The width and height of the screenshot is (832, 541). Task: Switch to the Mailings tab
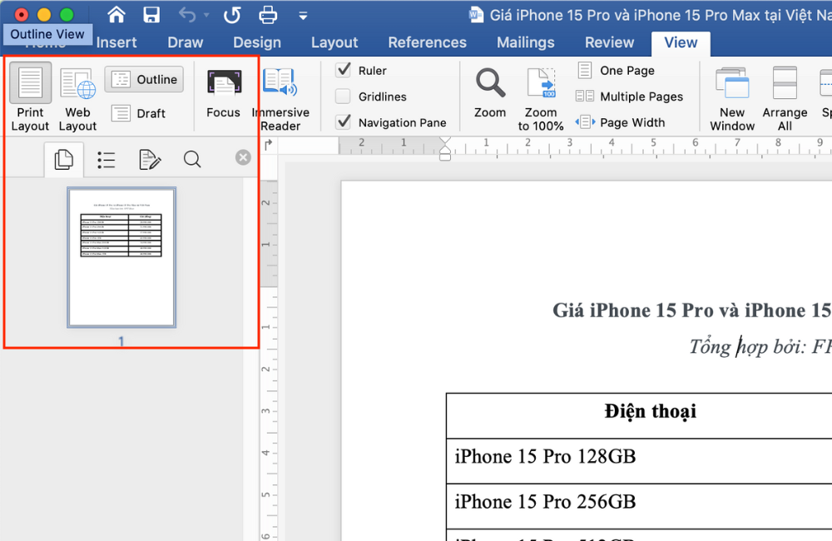click(525, 42)
